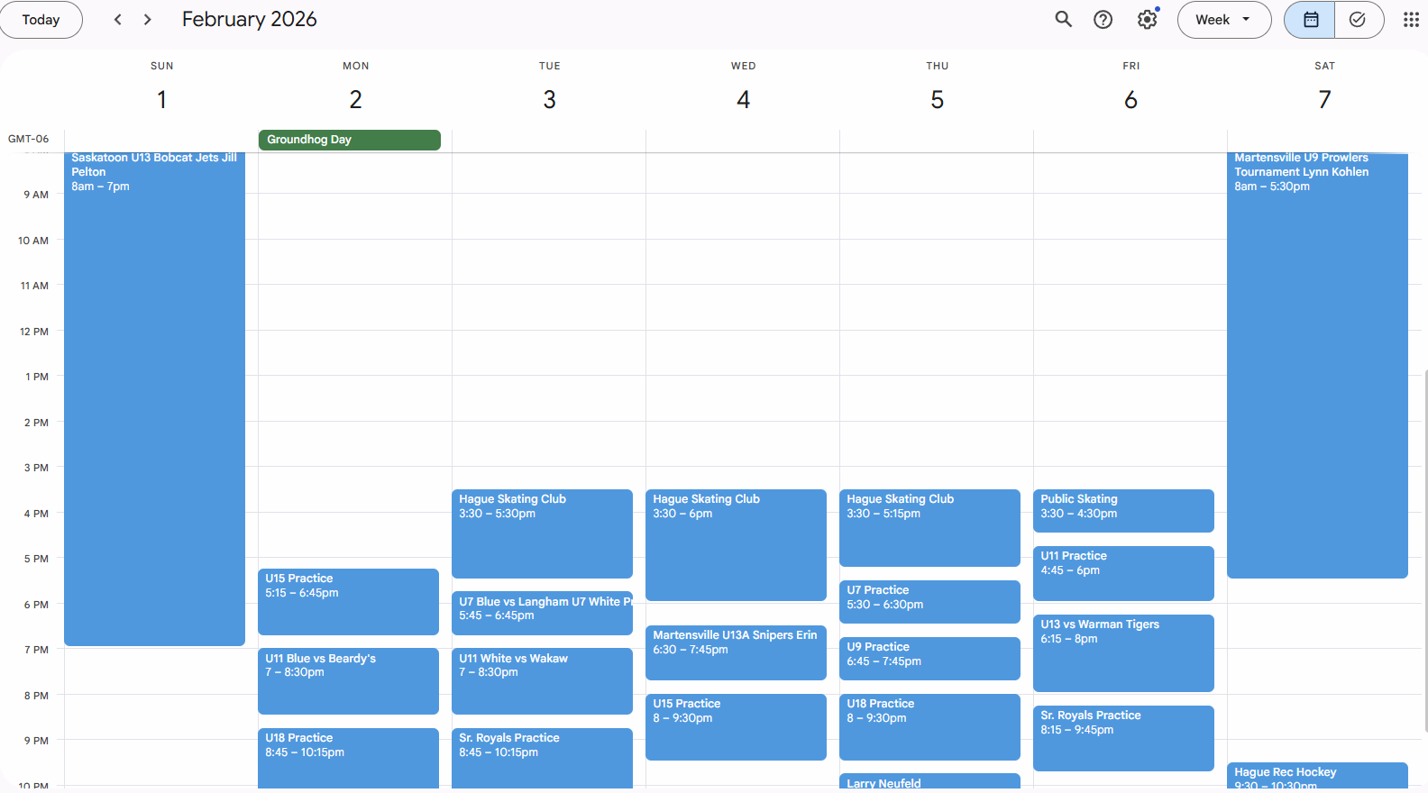Click the Wednesday 10 AM empty slot
Viewport: 1428px width, 793px height.
[x=742, y=261]
